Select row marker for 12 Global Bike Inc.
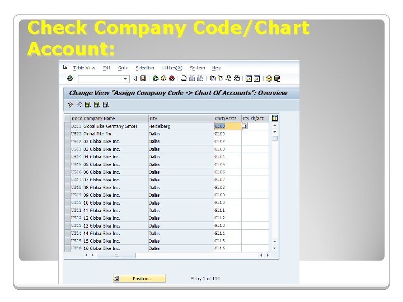The image size is (403, 302). click(x=68, y=218)
